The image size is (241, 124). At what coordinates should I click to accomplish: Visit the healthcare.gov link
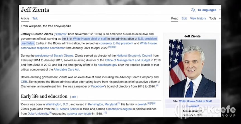coord(107,65)
